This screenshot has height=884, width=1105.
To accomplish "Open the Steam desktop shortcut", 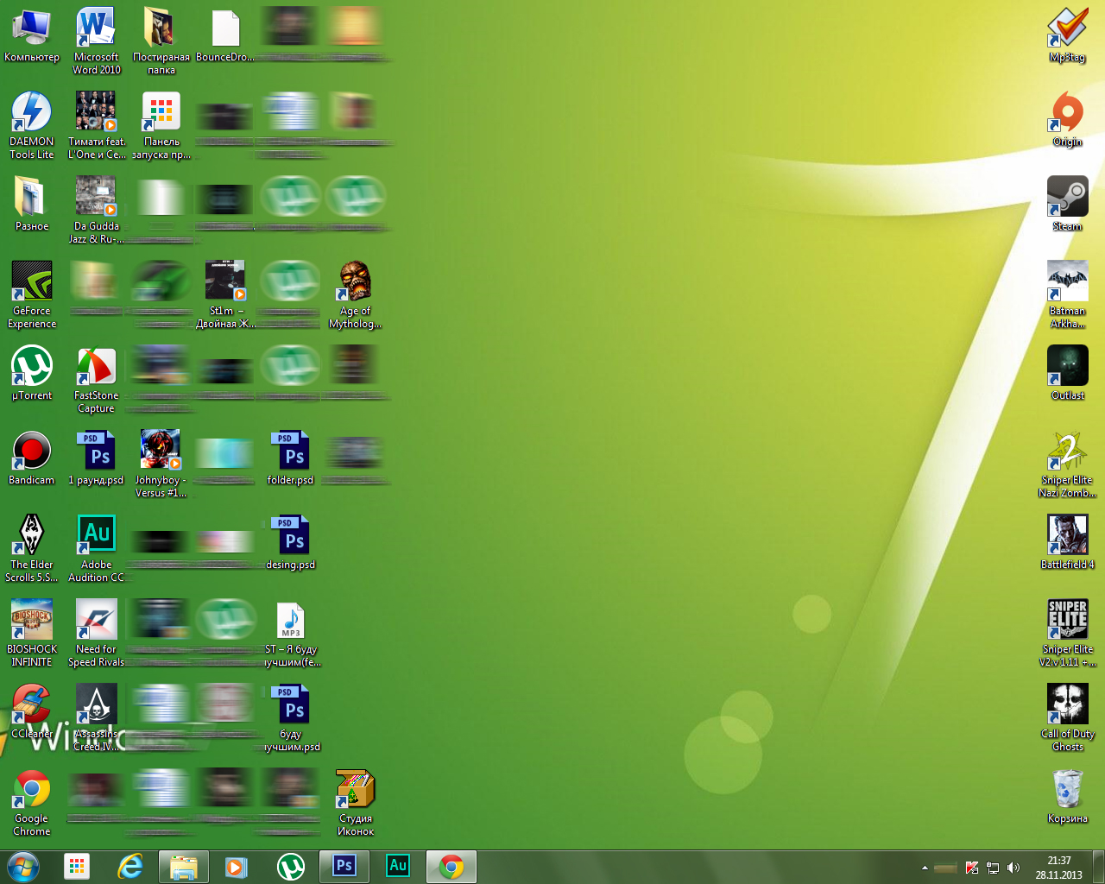I will coord(1067,197).
